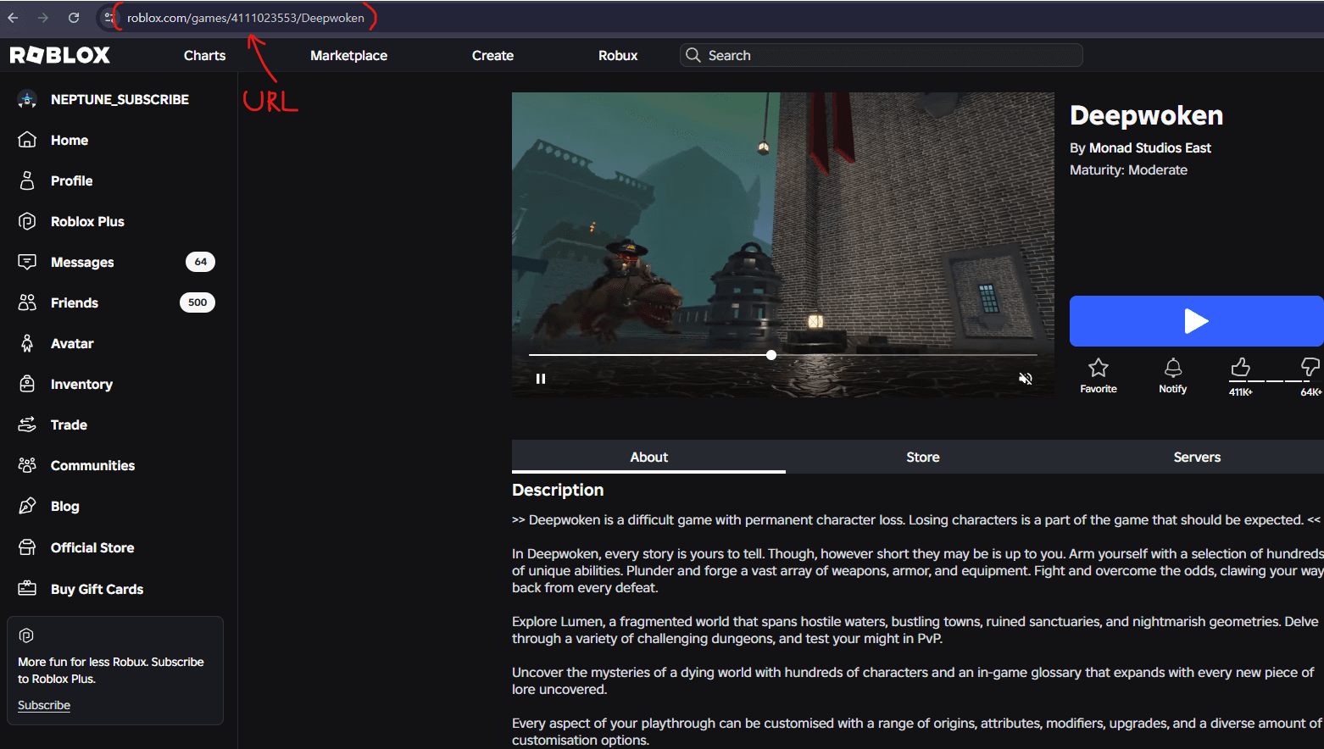Click the search magnifier icon
The width and height of the screenshot is (1324, 749).
tap(693, 55)
